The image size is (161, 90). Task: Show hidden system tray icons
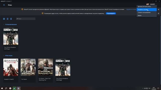pyautogui.click(x=143, y=88)
